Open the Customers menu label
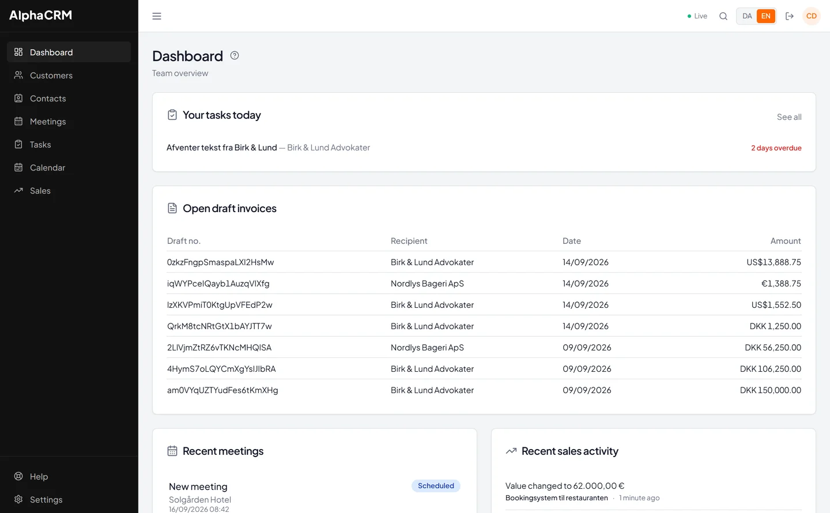The image size is (830, 513). click(x=51, y=76)
